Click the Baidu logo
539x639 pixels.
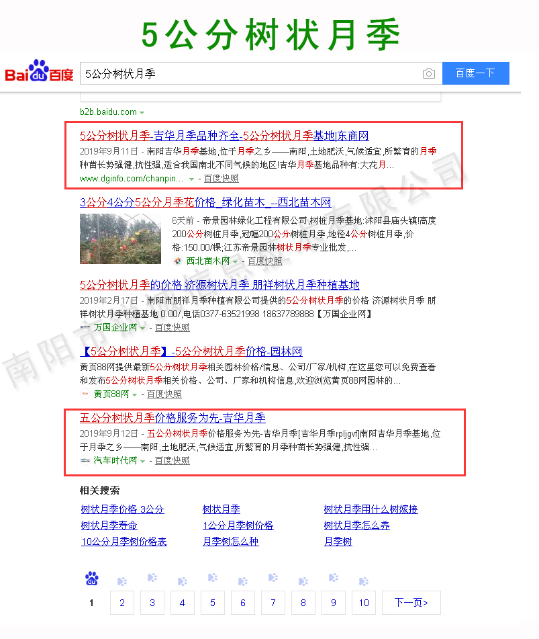39,73
